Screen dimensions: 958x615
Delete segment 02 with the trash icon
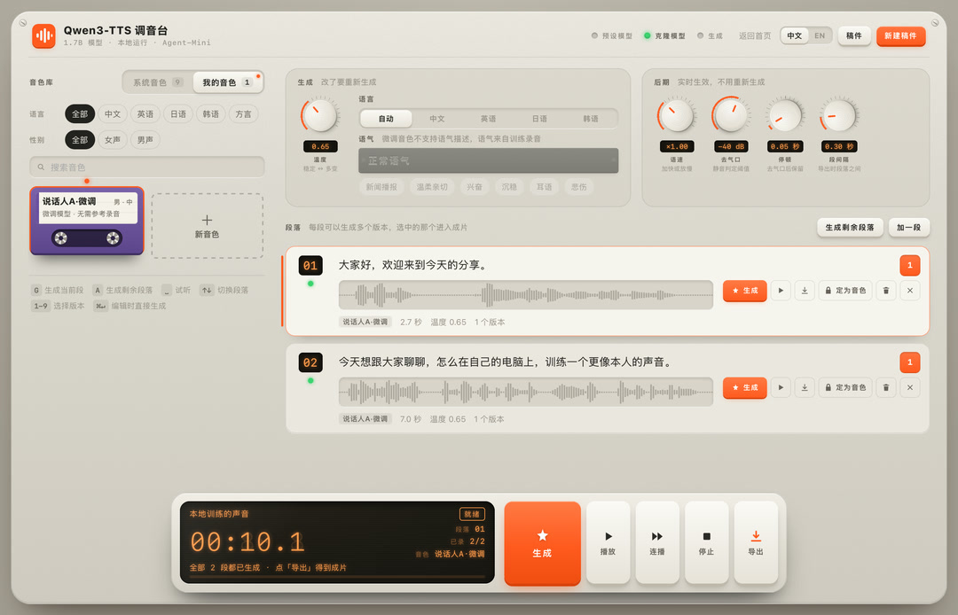pyautogui.click(x=886, y=387)
